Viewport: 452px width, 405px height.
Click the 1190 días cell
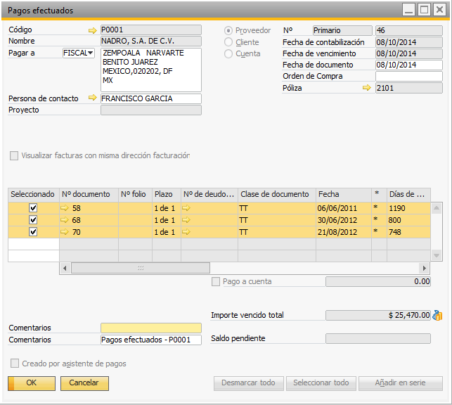pos(408,208)
